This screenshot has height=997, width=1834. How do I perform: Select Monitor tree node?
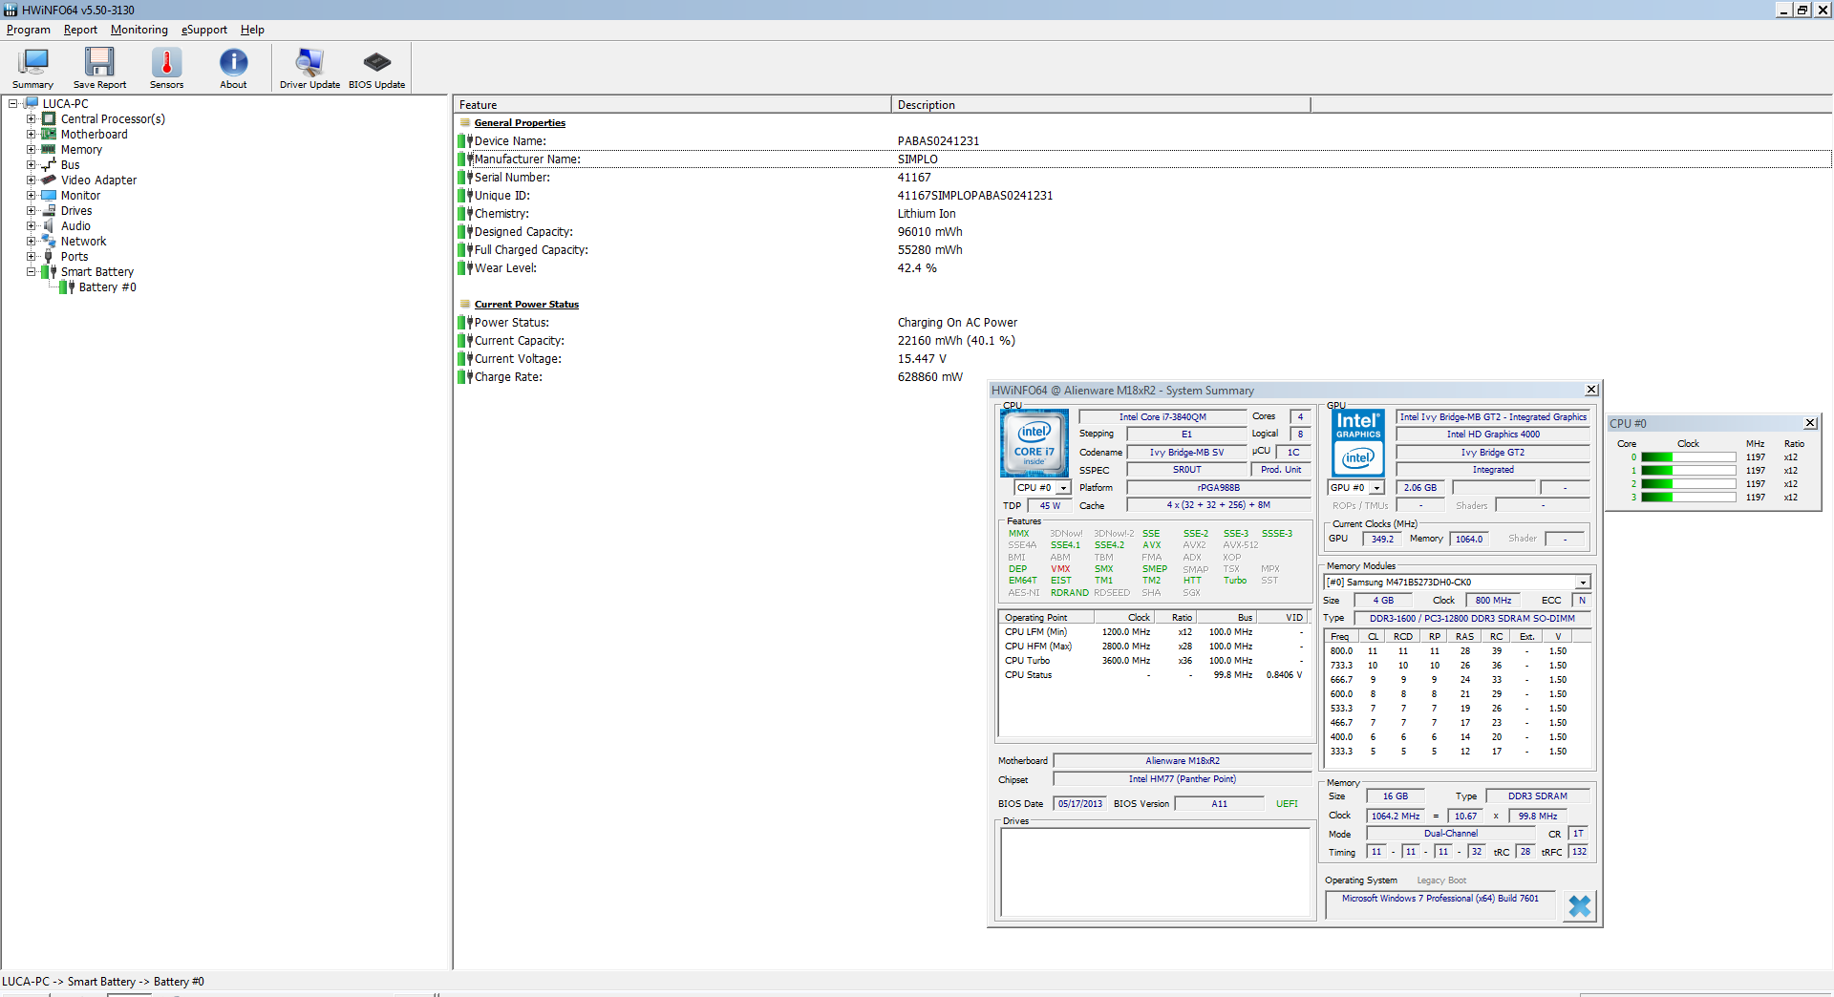80,196
